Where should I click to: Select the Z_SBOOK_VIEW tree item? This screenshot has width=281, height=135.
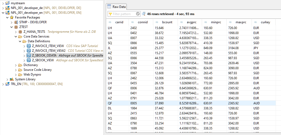click(43, 60)
